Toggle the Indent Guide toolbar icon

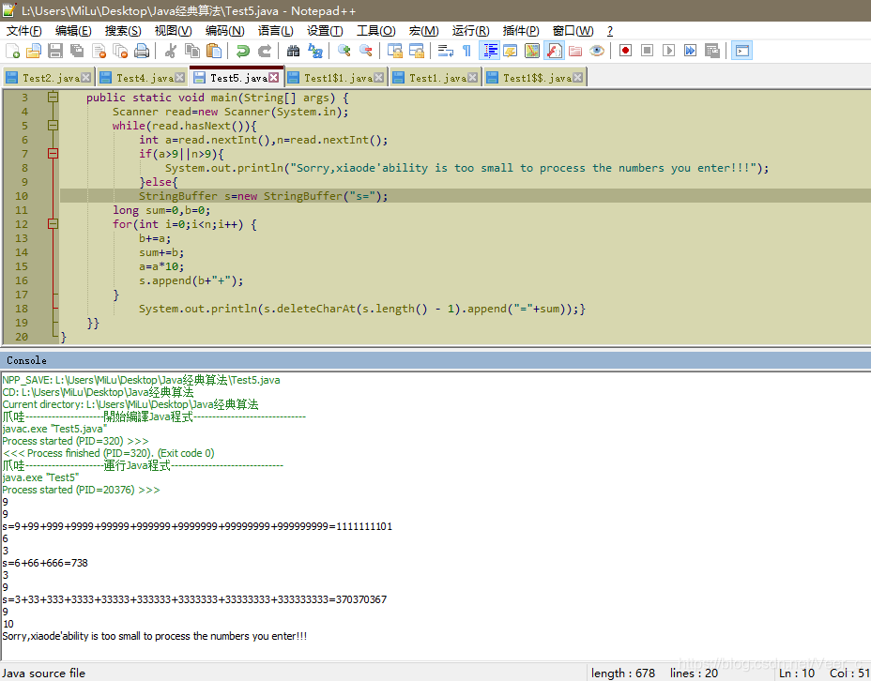[x=489, y=51]
